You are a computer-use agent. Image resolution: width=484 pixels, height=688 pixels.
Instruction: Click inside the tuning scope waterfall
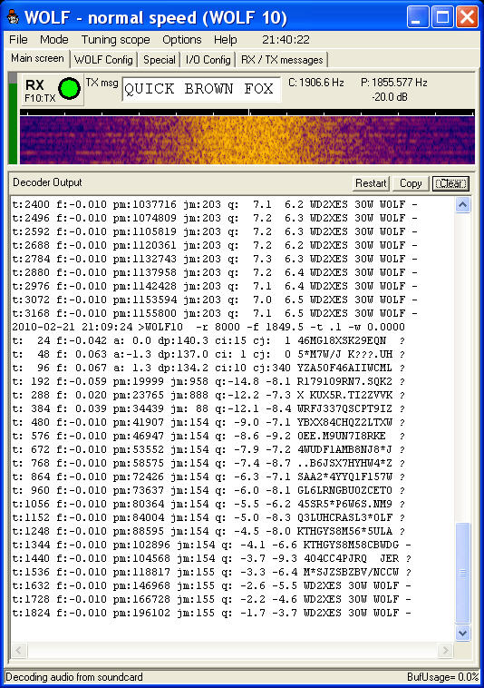[x=247, y=140]
